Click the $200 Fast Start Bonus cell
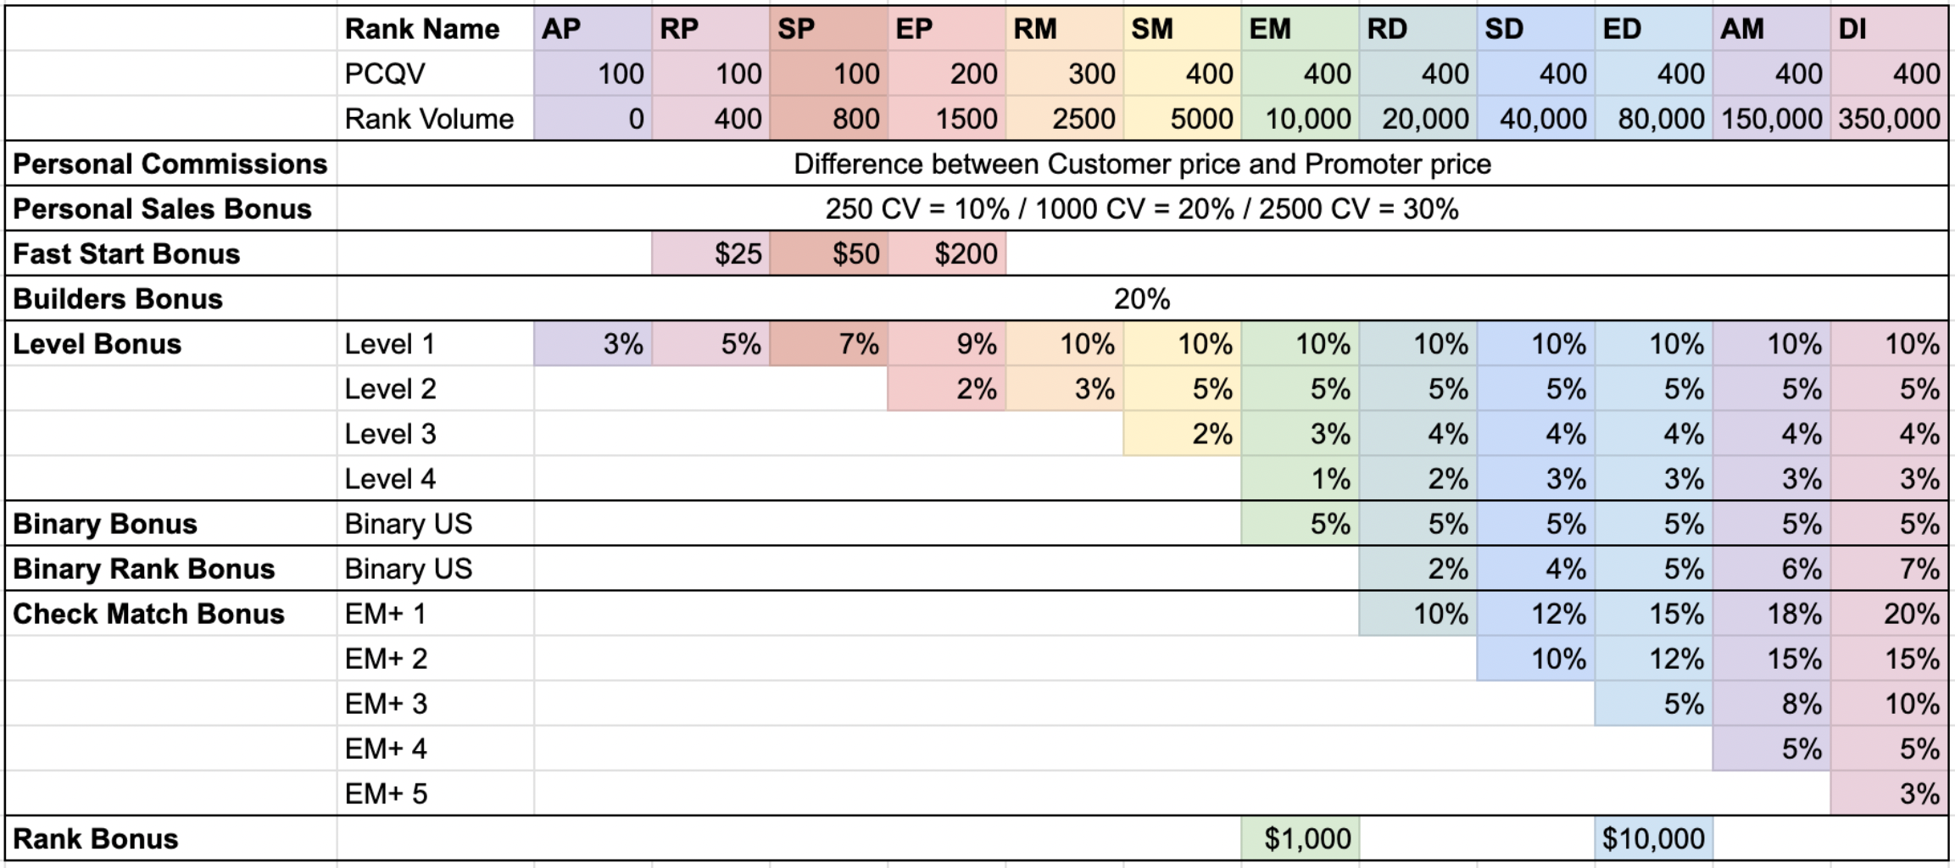 click(947, 253)
